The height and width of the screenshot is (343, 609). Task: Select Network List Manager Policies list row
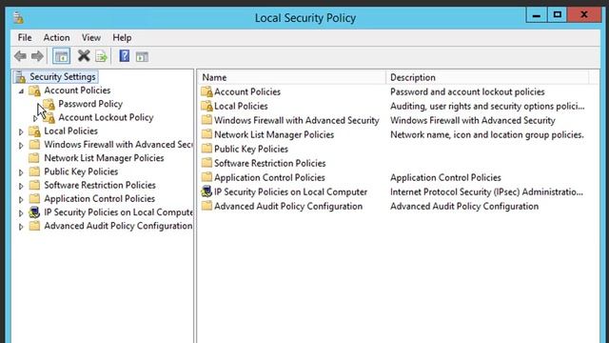[274, 134]
